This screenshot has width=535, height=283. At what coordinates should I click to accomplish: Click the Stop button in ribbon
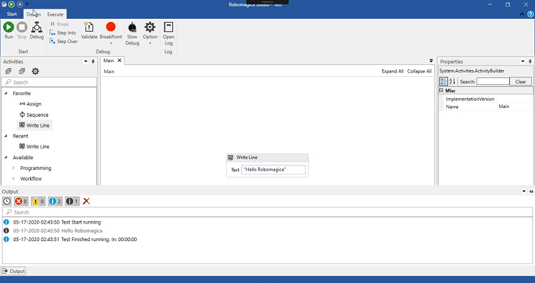22,31
